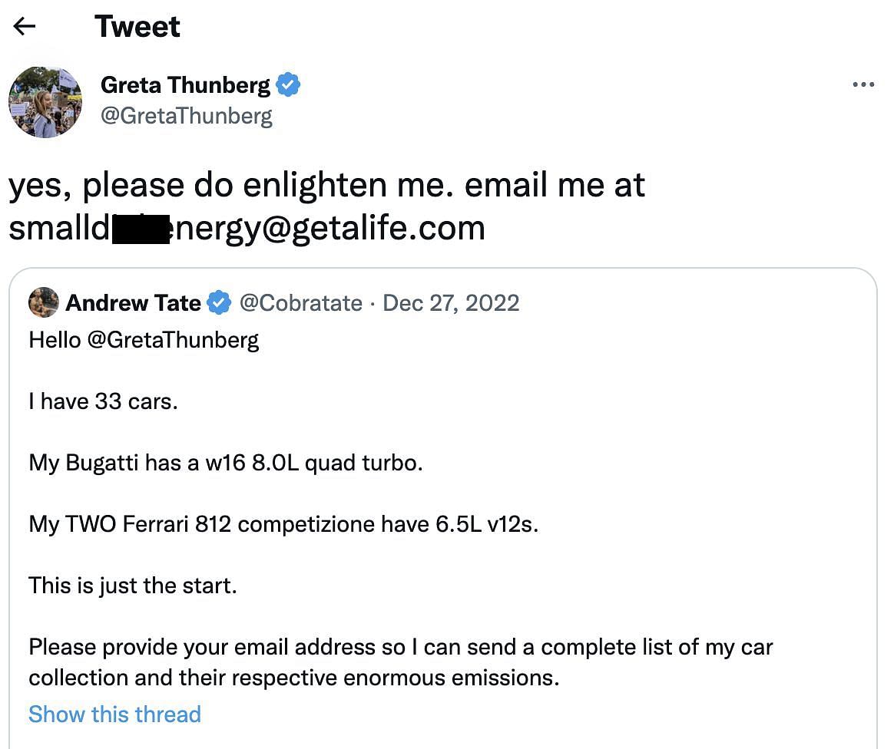894x749 pixels.
Task: Go back using the left arrow
Action: click(x=25, y=26)
